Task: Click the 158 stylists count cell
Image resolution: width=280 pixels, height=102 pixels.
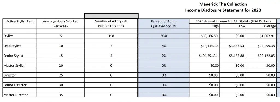Action: (111, 36)
